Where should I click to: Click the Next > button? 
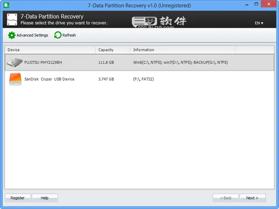[252, 198]
